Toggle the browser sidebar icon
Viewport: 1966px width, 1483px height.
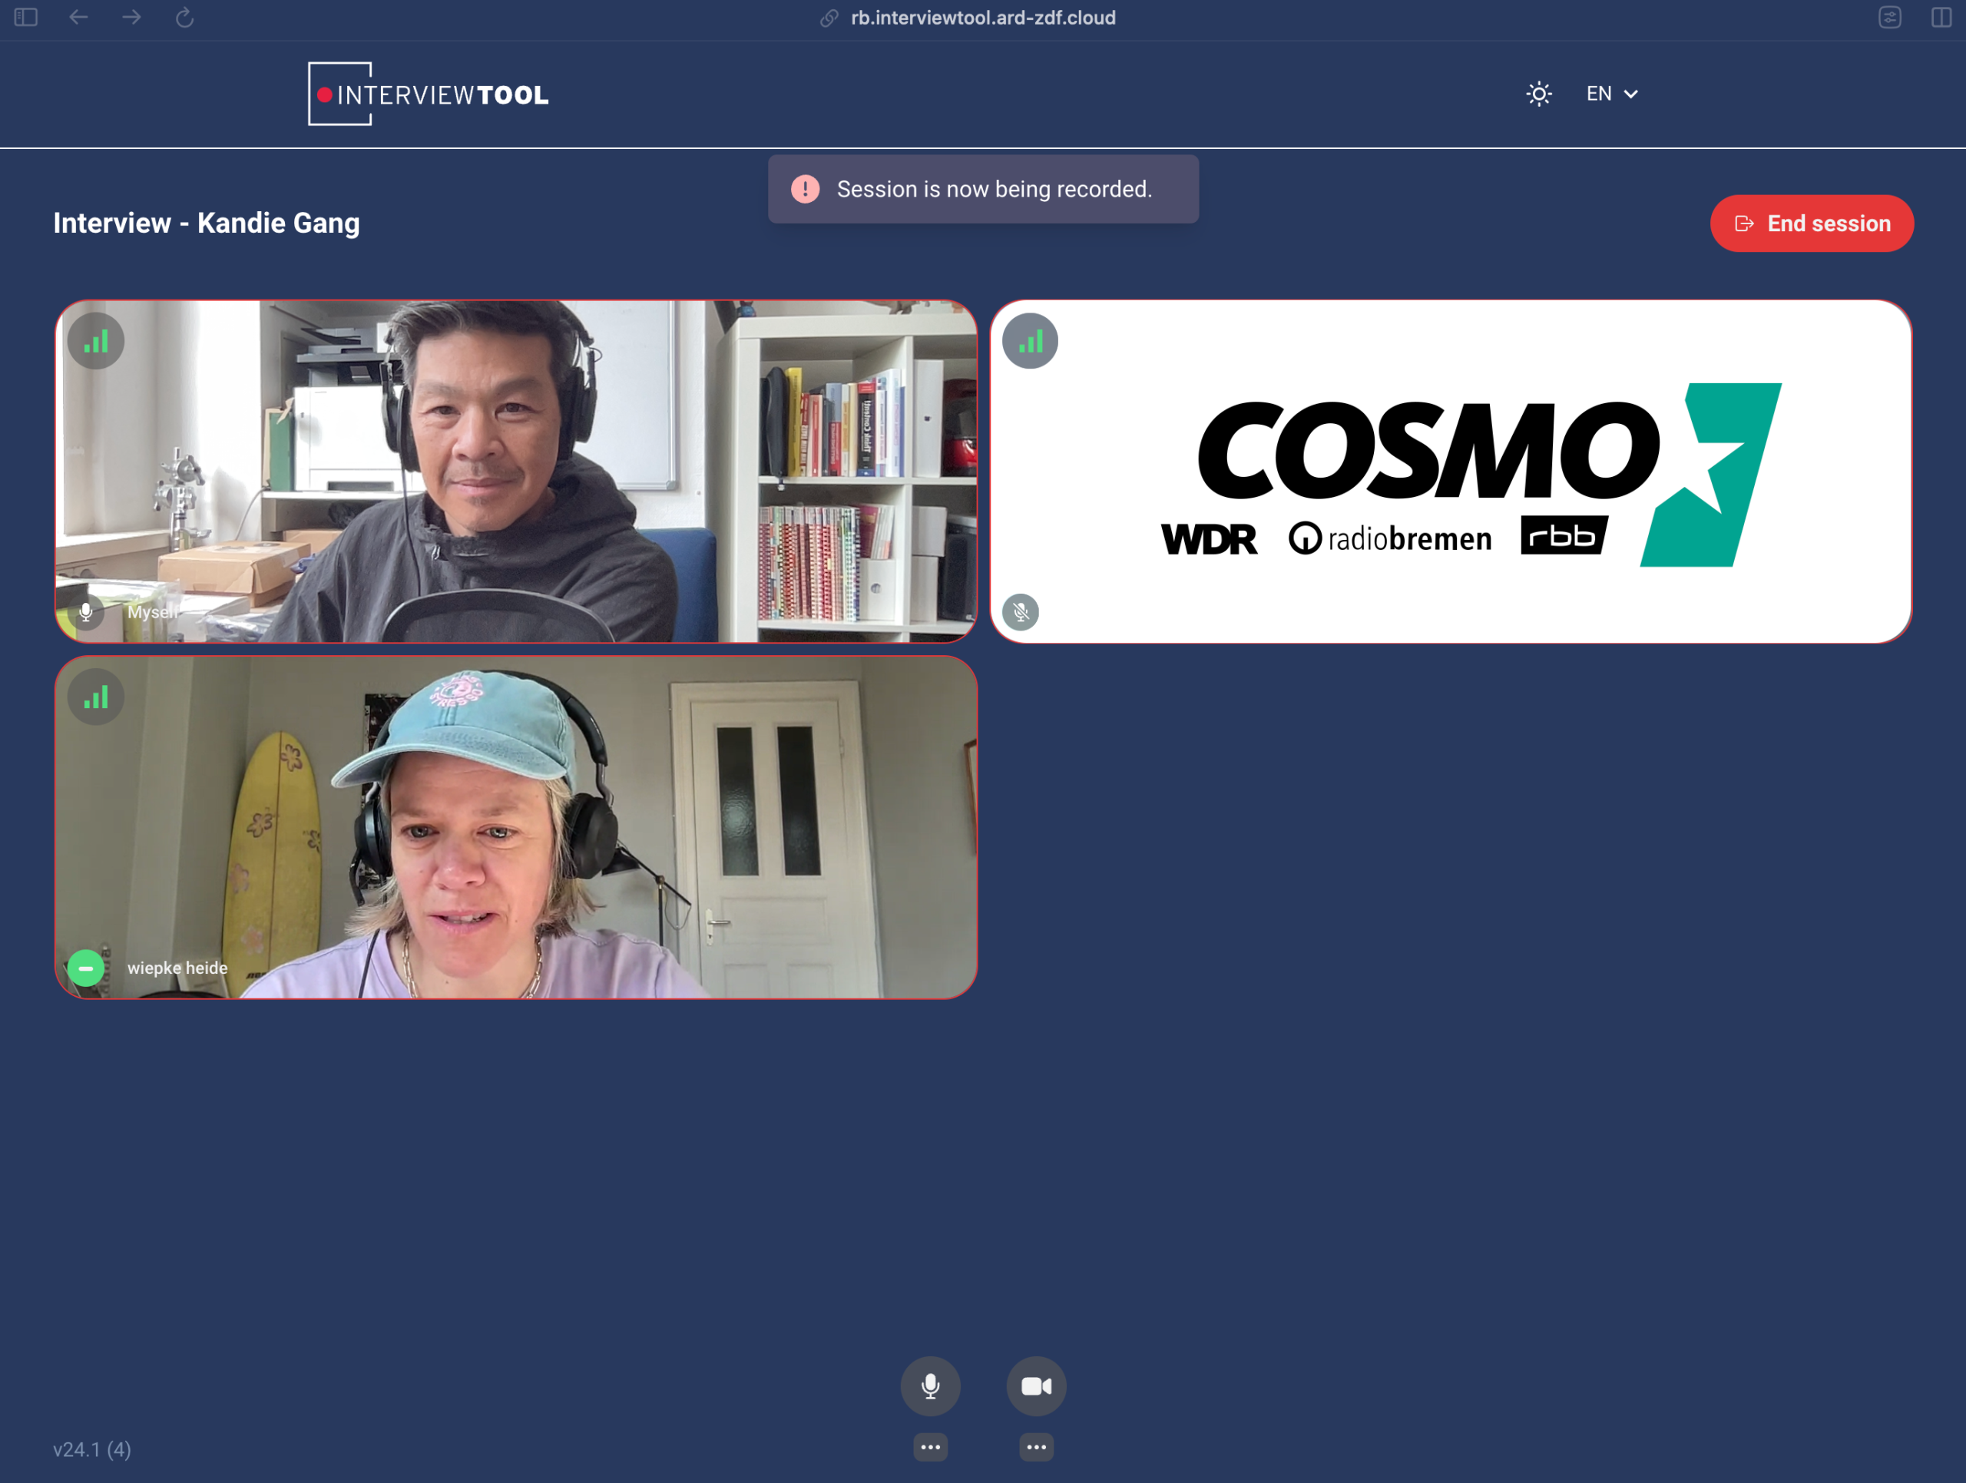26,17
